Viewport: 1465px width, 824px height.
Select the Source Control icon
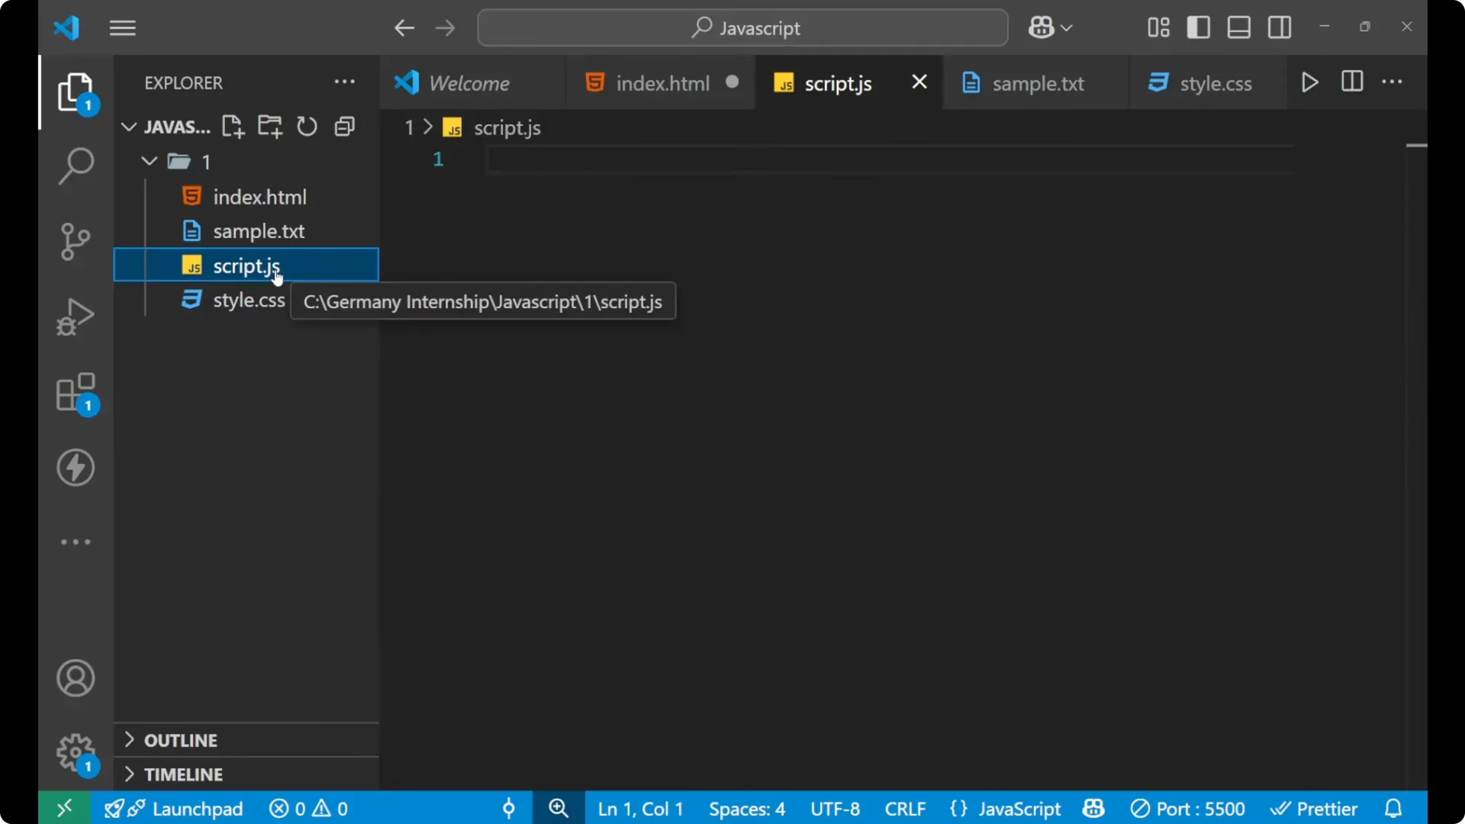(x=76, y=241)
